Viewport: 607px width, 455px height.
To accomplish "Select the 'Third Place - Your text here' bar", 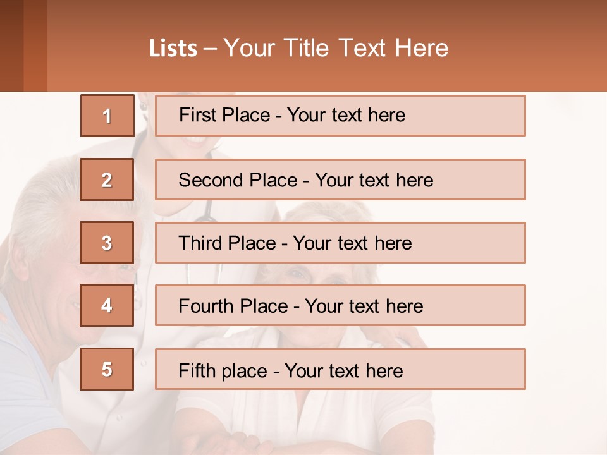I will coord(340,243).
